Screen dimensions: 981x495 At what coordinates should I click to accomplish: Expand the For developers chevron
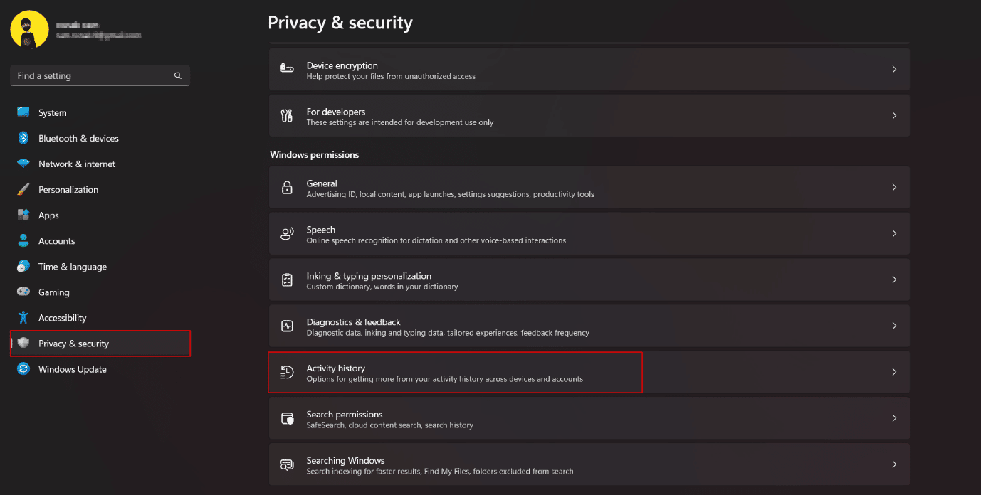click(x=894, y=115)
